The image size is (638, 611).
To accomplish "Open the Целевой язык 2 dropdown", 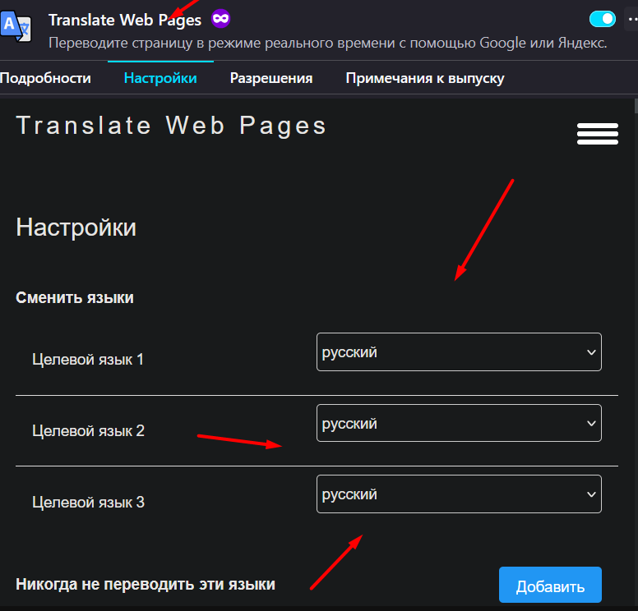I will (x=459, y=423).
